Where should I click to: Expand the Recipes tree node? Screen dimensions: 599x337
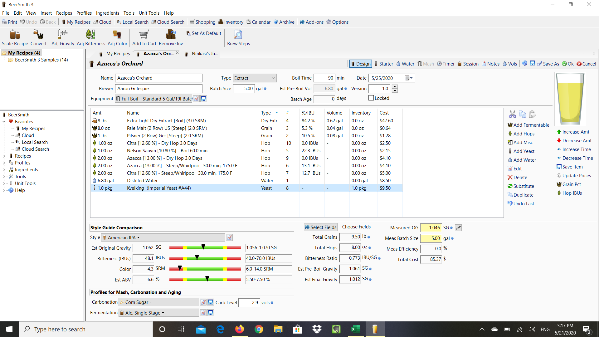click(4, 156)
